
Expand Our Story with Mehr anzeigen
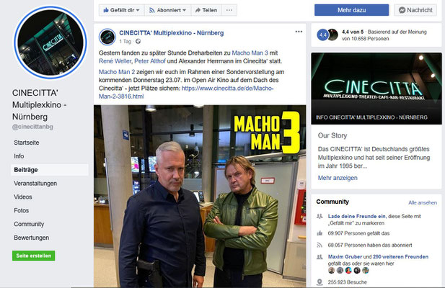338,178
